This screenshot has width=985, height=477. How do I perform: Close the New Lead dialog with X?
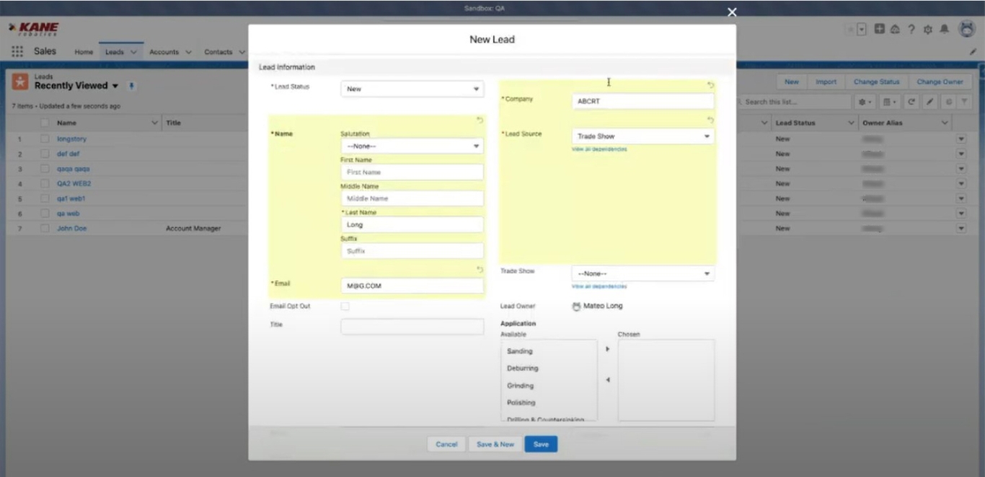point(732,12)
